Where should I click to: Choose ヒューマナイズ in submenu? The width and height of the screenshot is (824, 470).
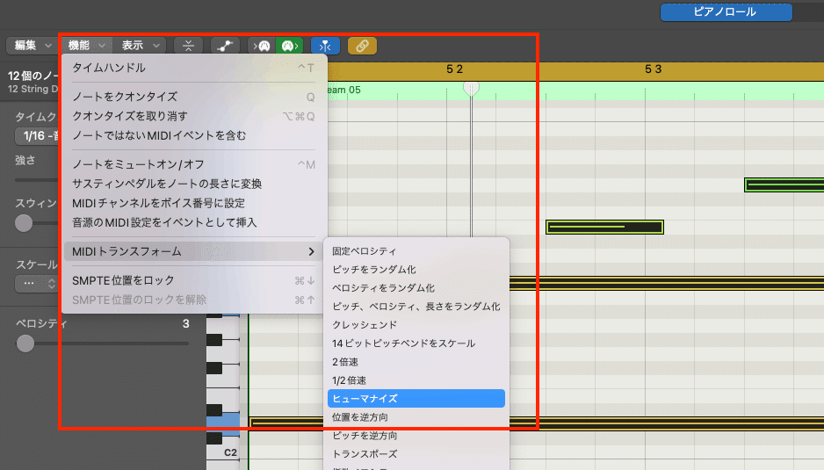click(416, 399)
